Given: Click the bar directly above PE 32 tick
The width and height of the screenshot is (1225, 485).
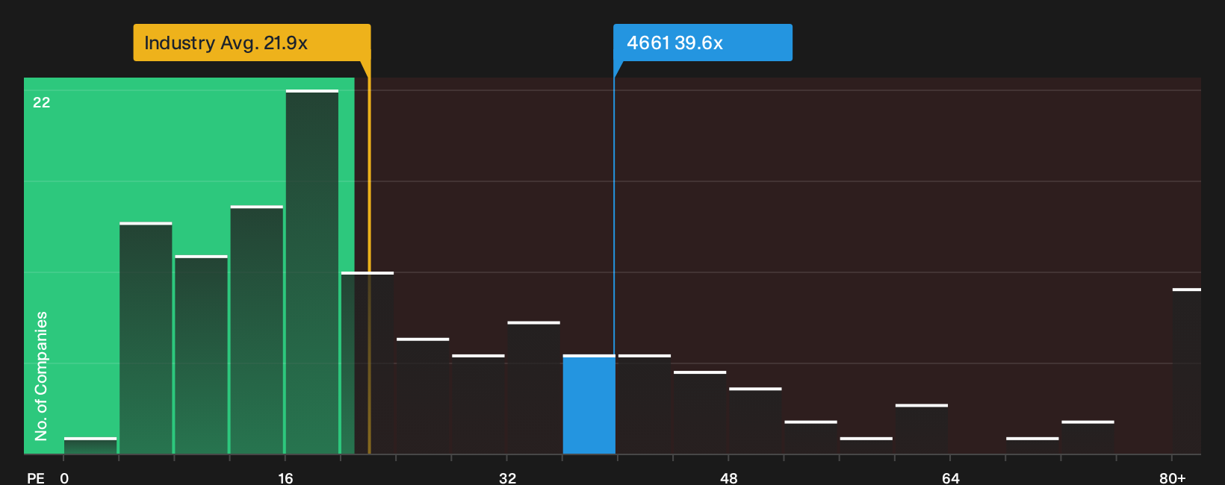Looking at the screenshot, I should coord(533,387).
